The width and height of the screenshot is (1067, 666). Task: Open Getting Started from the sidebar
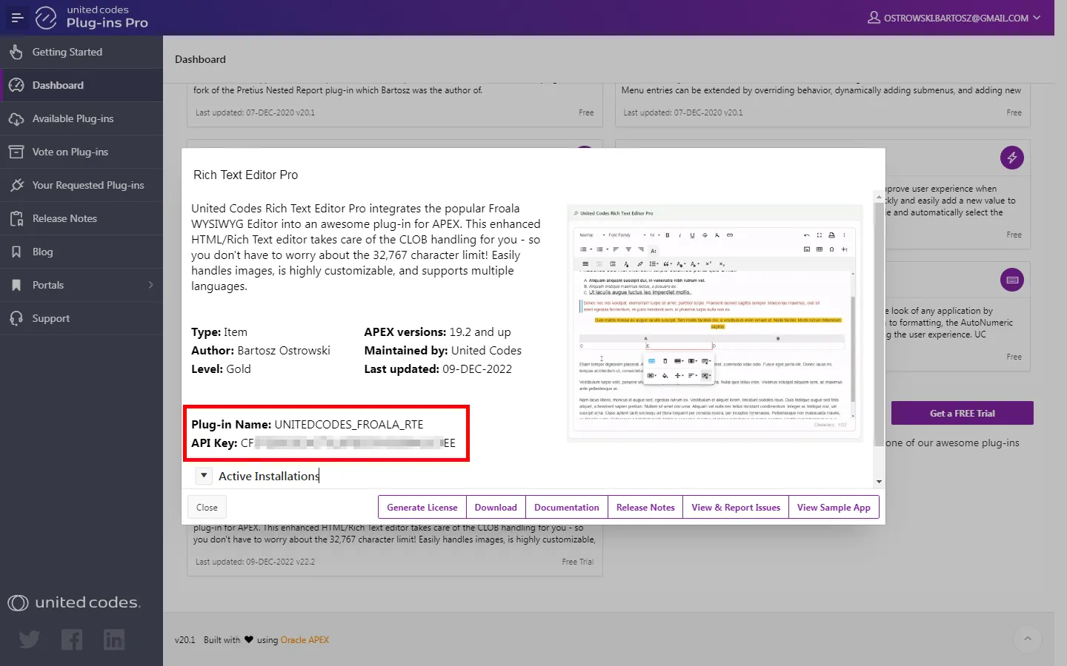click(67, 52)
